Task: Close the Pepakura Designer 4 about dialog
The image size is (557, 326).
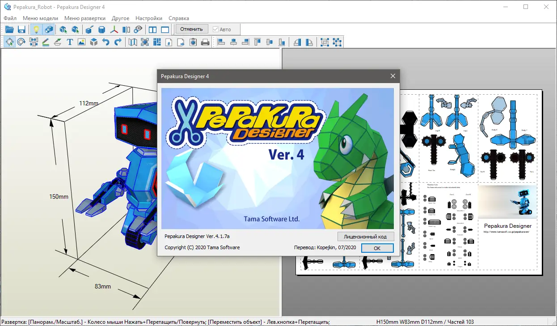Action: (x=393, y=76)
